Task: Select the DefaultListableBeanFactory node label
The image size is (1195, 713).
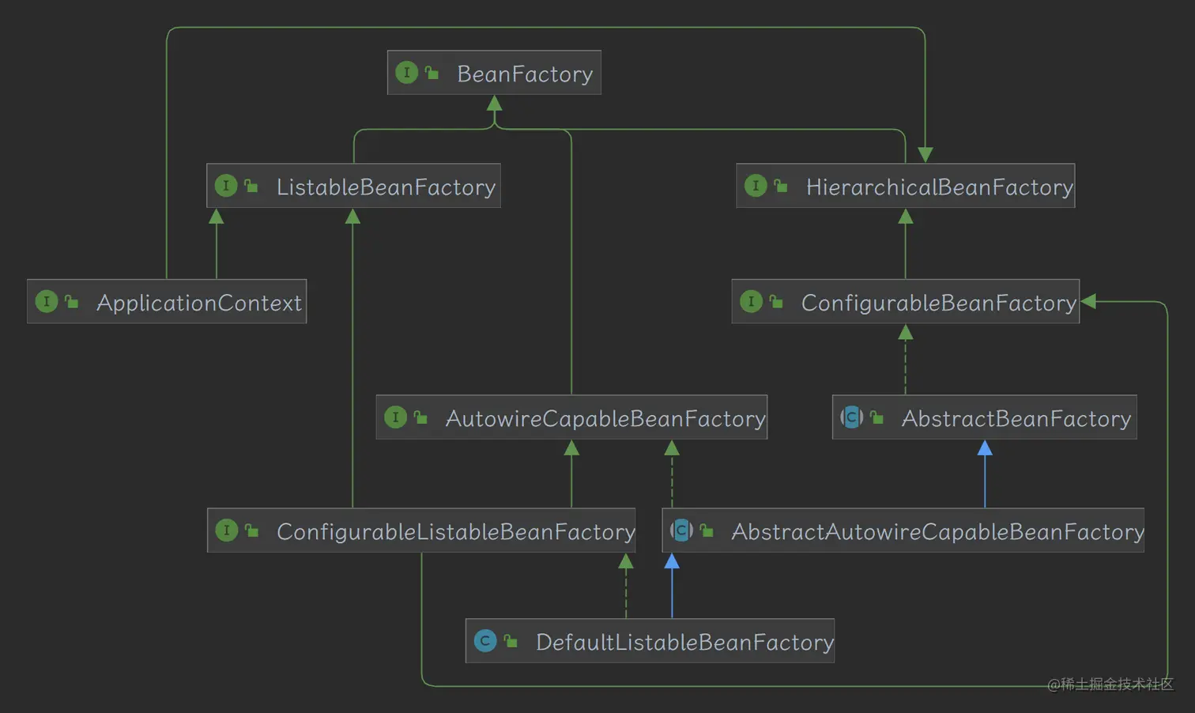Action: pyautogui.click(x=684, y=642)
